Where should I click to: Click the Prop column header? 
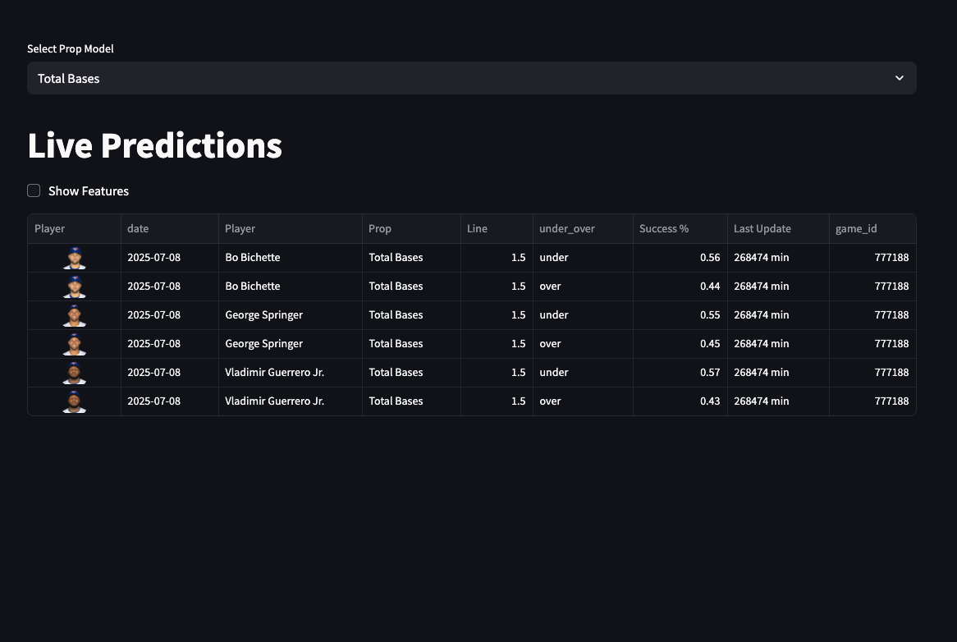click(x=380, y=229)
